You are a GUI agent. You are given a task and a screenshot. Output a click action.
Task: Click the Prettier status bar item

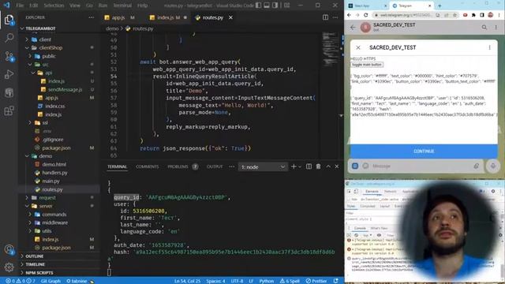316,281
